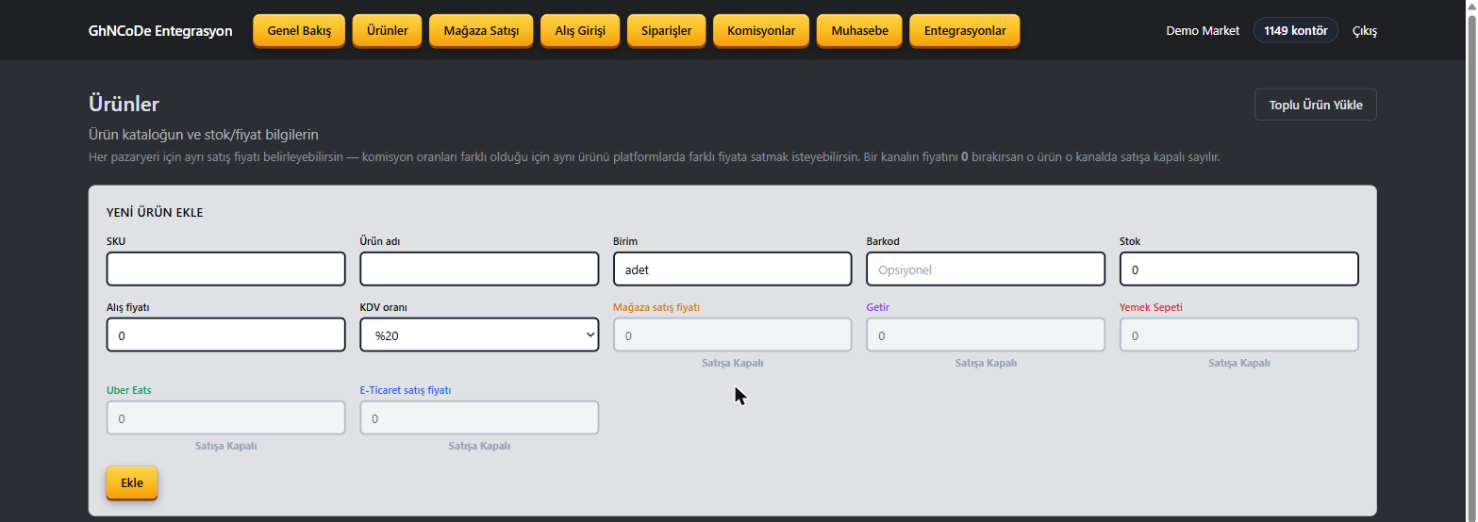The image size is (1478, 522).
Task: Click GhNCoDe Entegrasyon brand title
Action: [x=160, y=31]
